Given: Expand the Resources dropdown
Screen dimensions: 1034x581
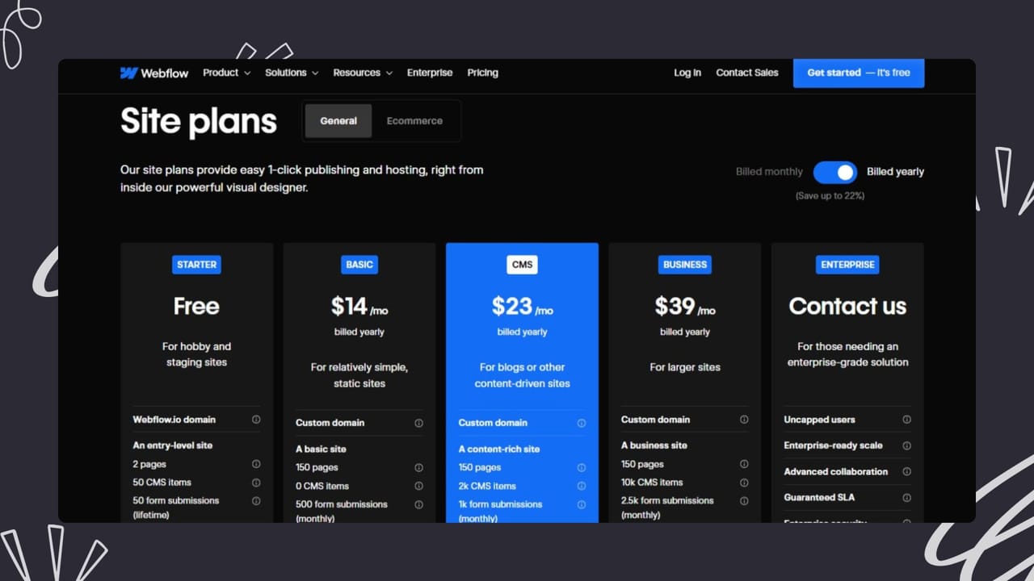Looking at the screenshot, I should tap(363, 73).
